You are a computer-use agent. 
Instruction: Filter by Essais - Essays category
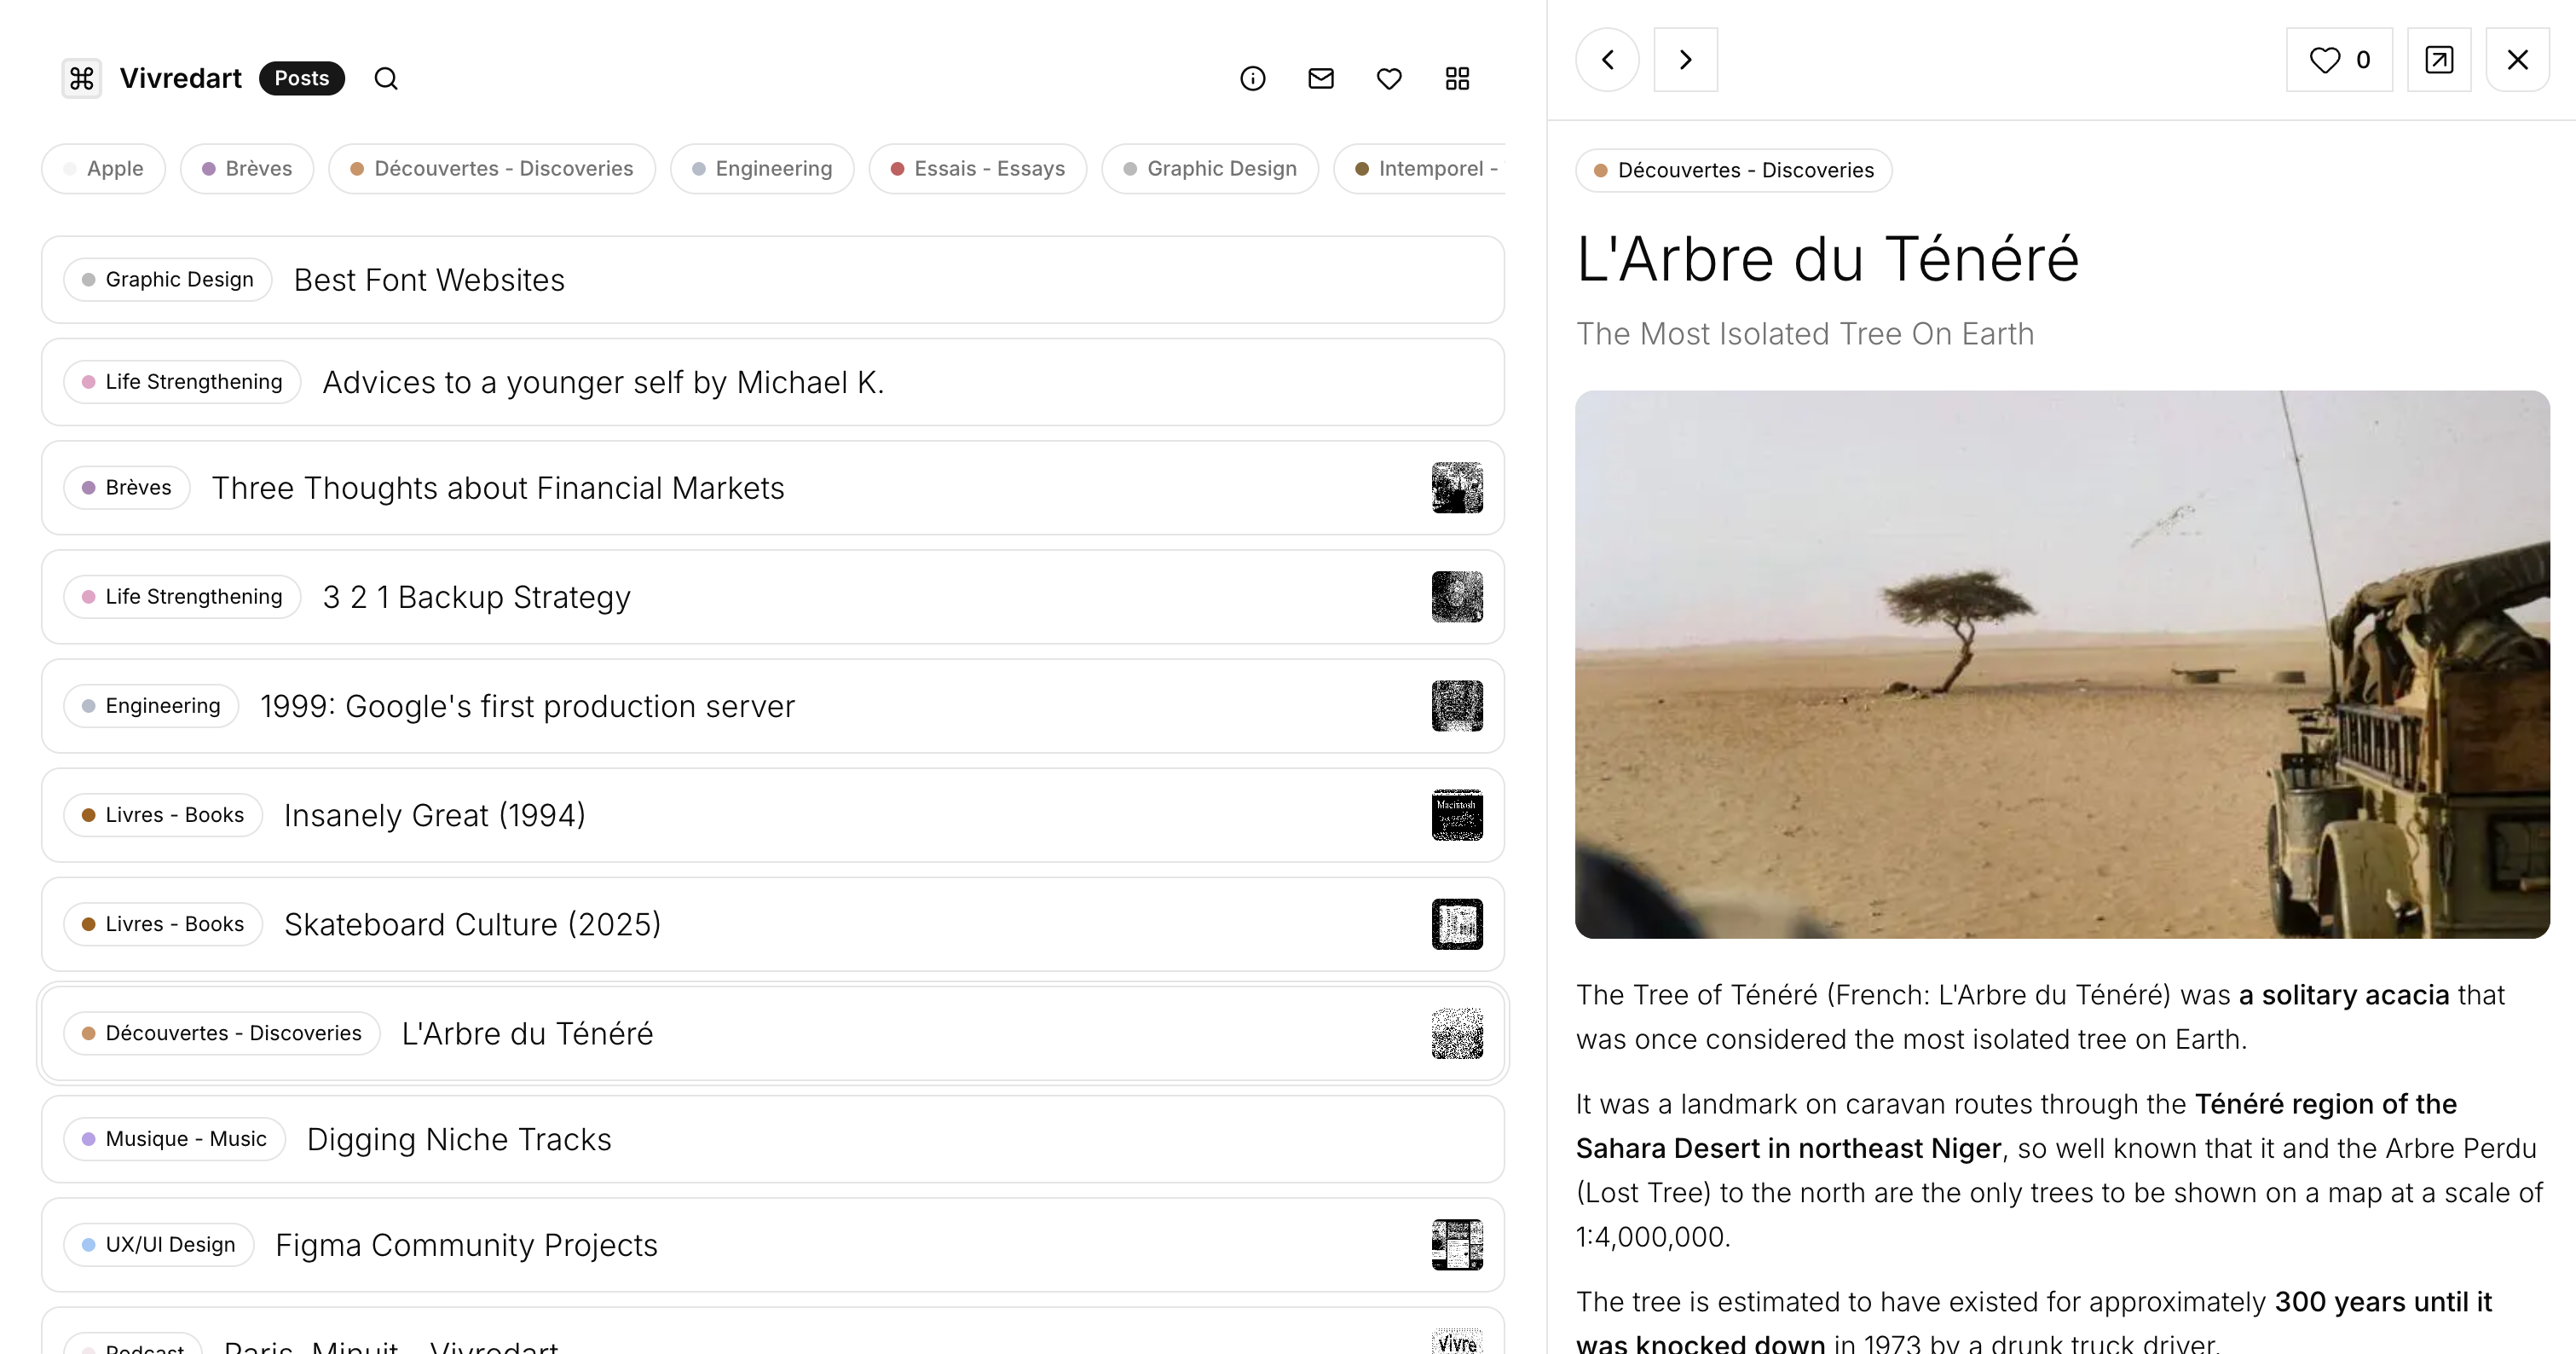[x=977, y=169]
